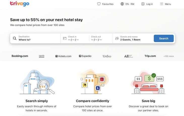Click the Log in user icon
Viewport: 184px width, 116px height.
[143, 4]
